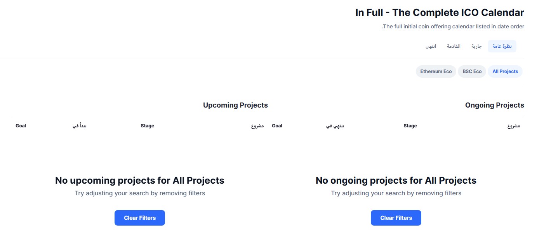Switch to the نظرة عامة overview tab
This screenshot has height=252, width=544.
[502, 46]
